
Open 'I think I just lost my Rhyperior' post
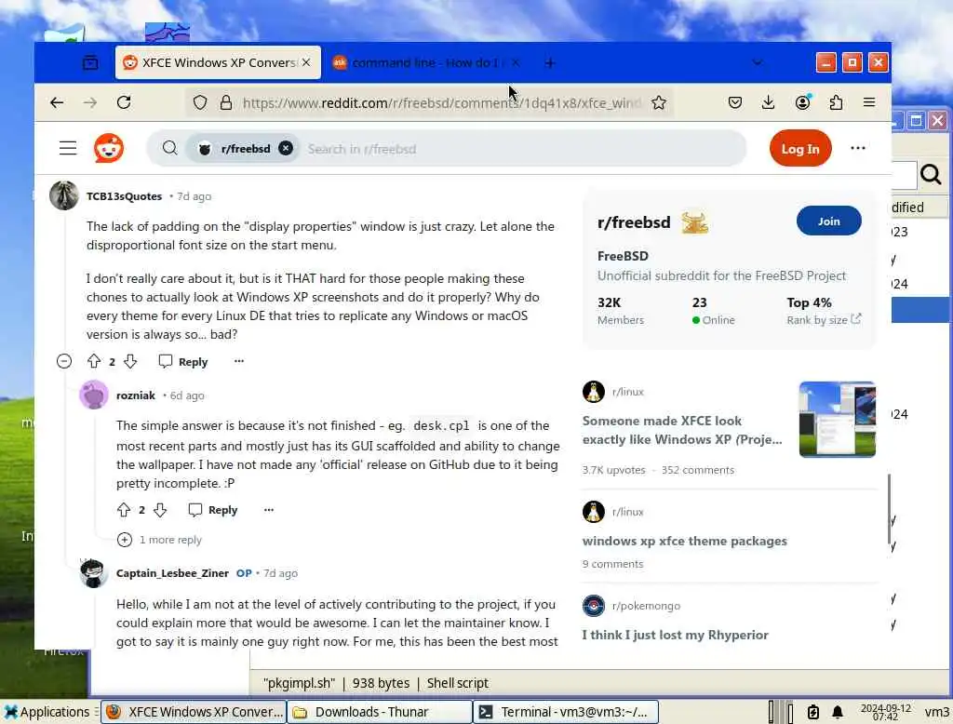tap(676, 635)
